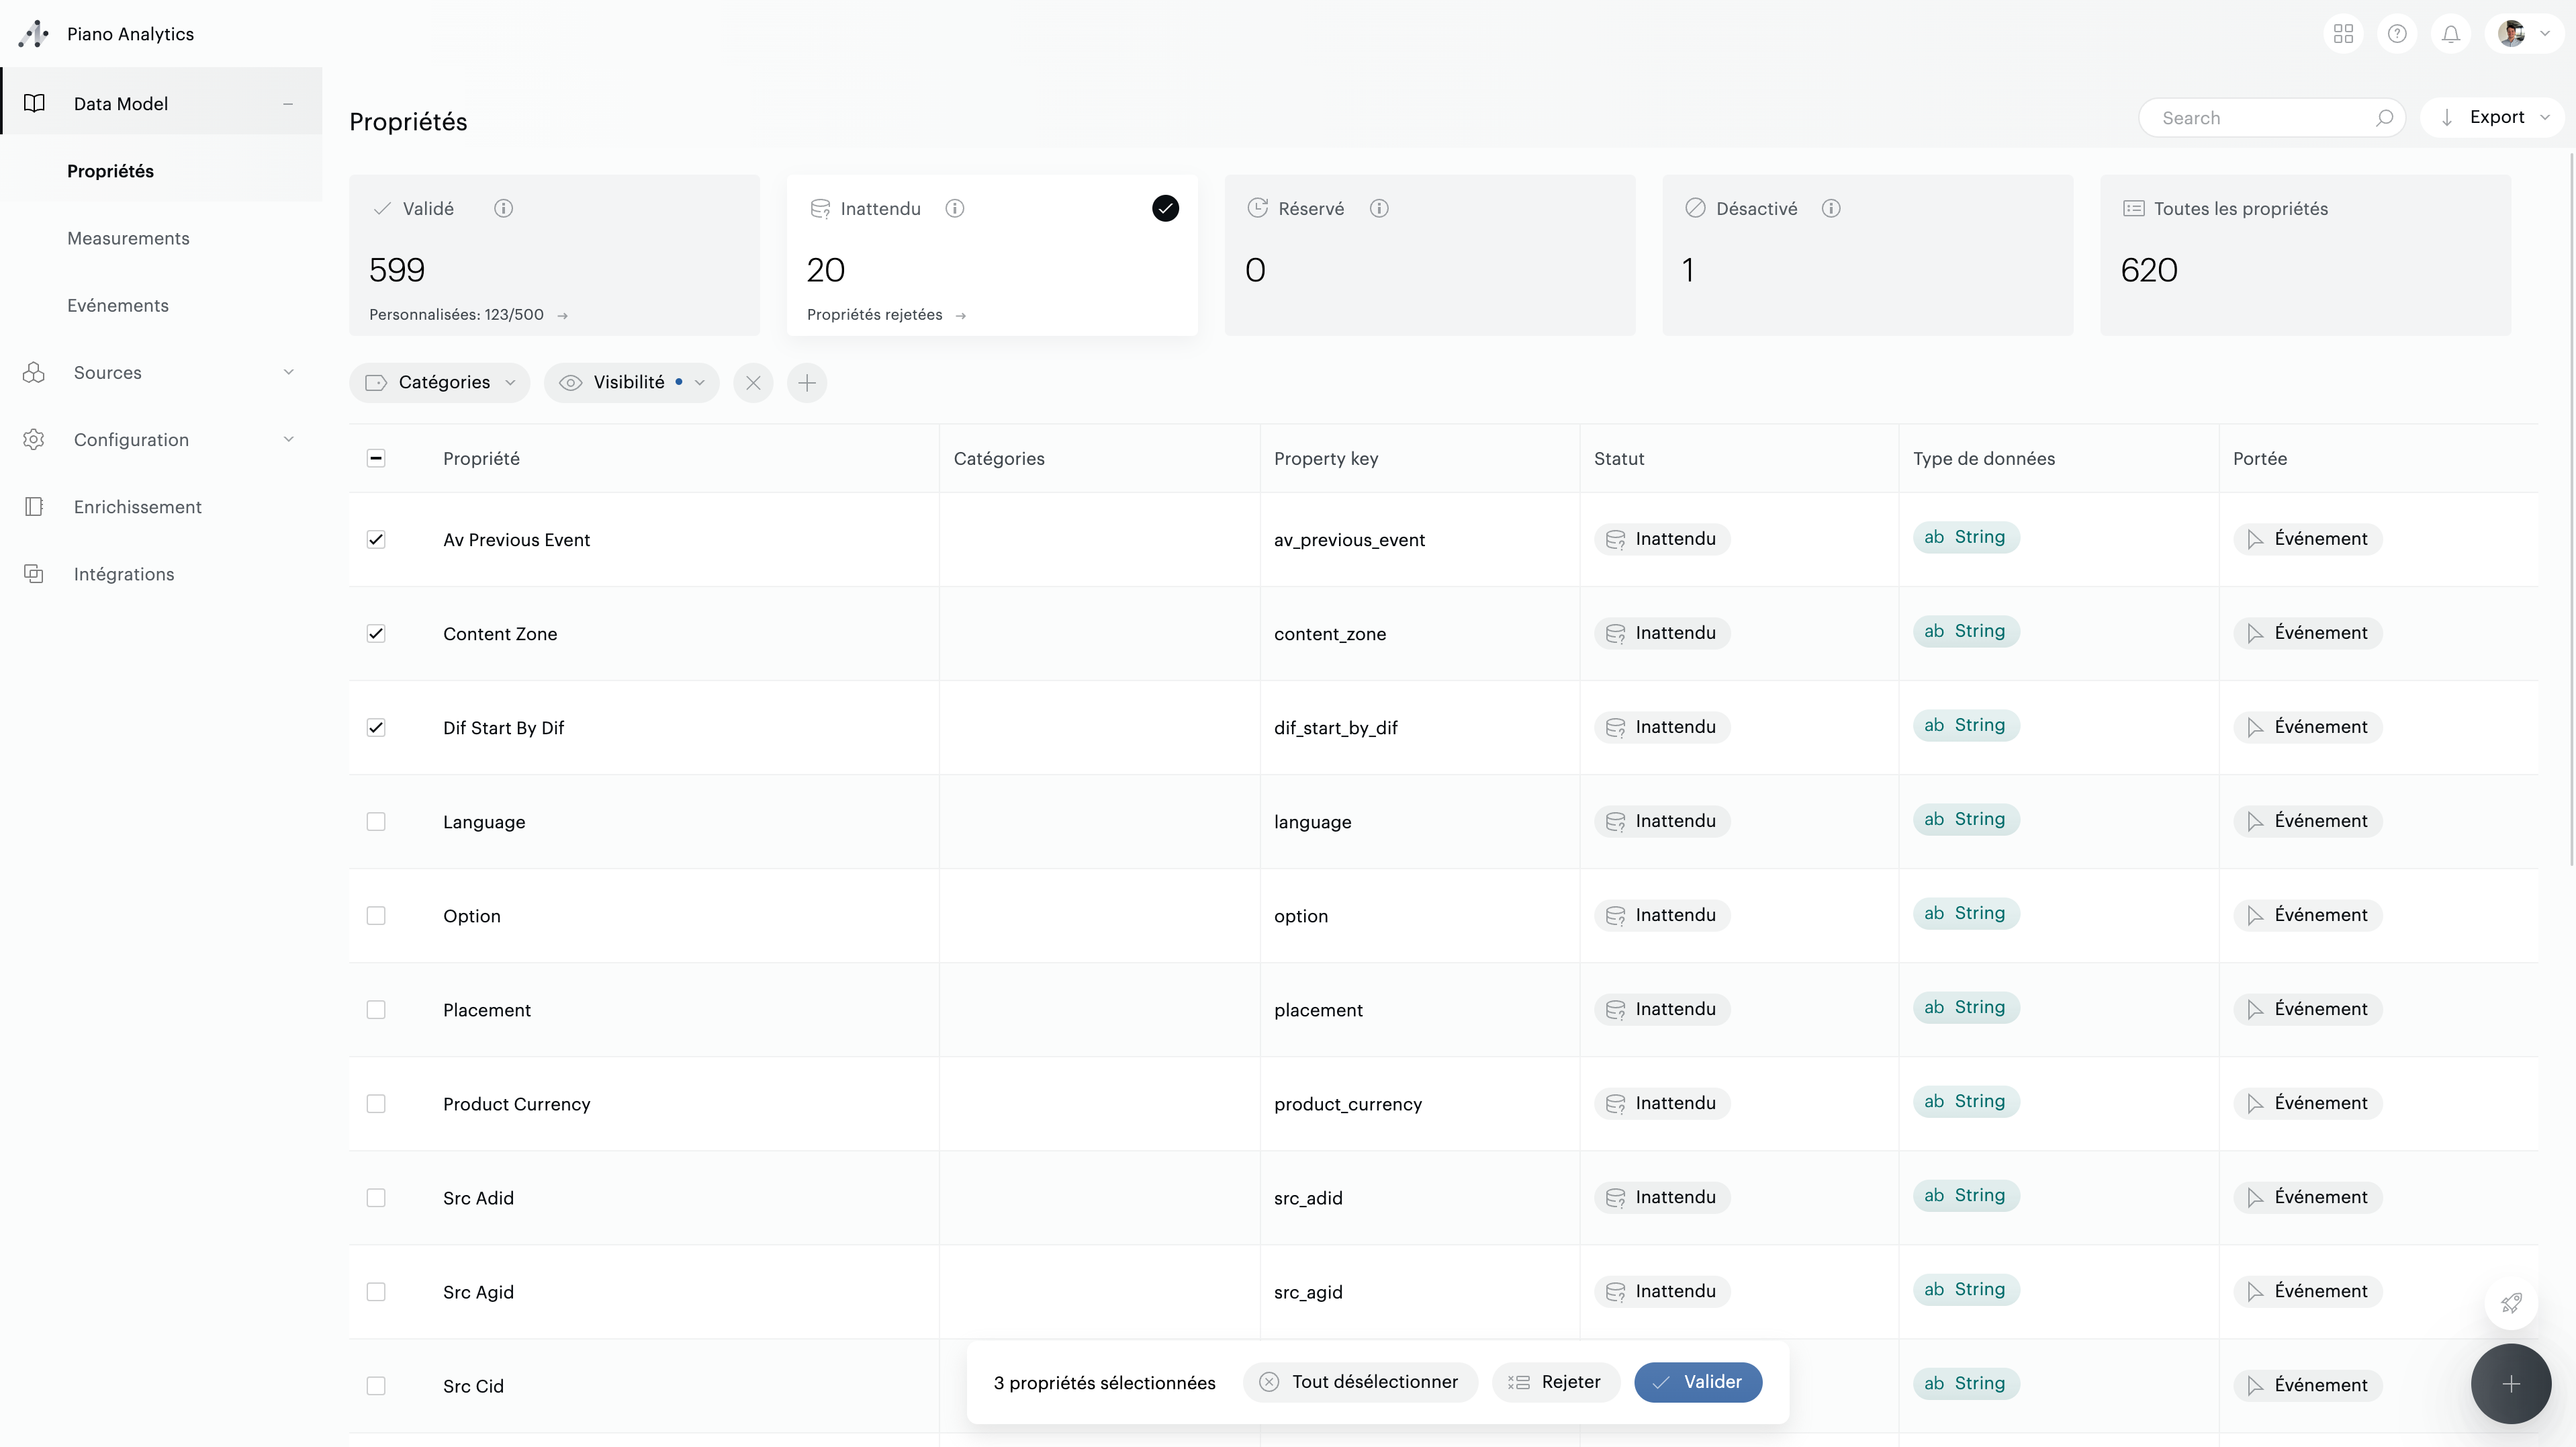Uncheck the Av Previous Event checkbox

[376, 539]
